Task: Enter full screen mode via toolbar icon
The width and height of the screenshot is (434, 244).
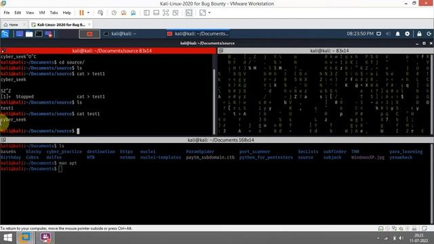Action: click(165, 13)
